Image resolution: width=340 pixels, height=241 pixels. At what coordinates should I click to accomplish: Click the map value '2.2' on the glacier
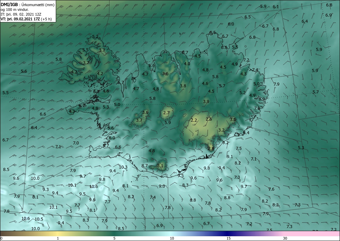(194, 120)
